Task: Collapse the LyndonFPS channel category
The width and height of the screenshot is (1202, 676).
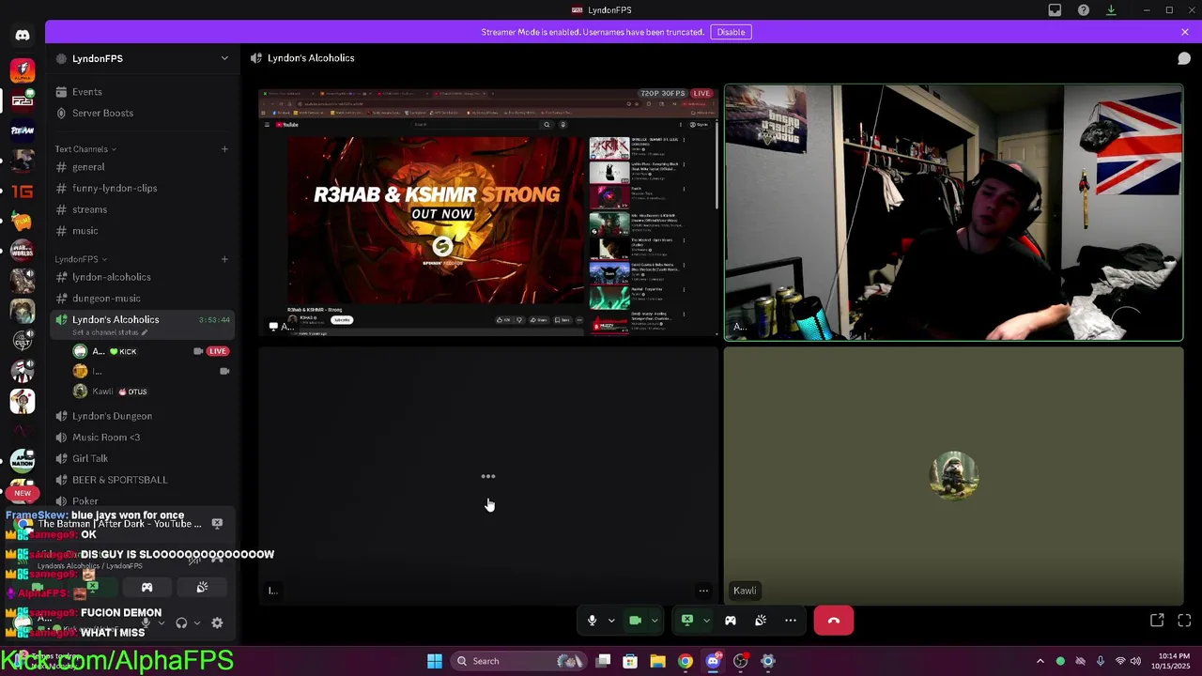Action: coord(81,259)
